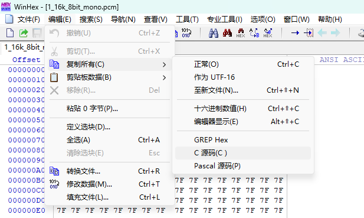Open the 帮助(H) menu
Screen dimensions: 364x218
coord(330,19)
